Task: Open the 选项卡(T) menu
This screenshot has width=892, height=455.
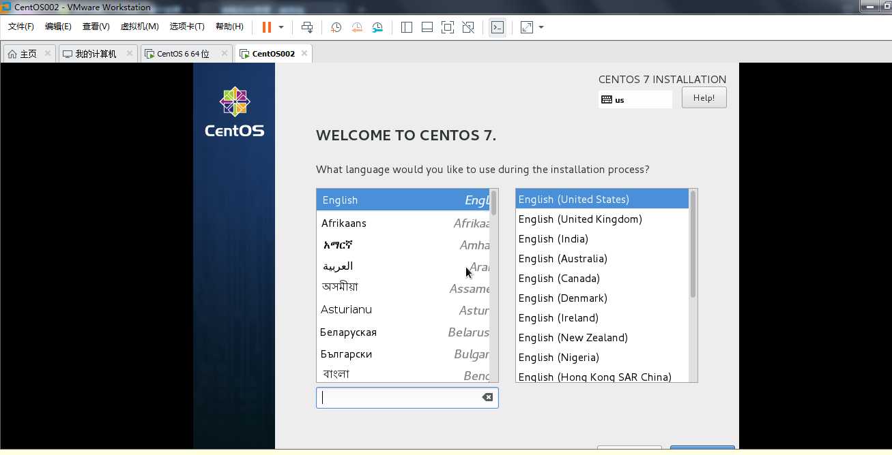Action: tap(187, 27)
